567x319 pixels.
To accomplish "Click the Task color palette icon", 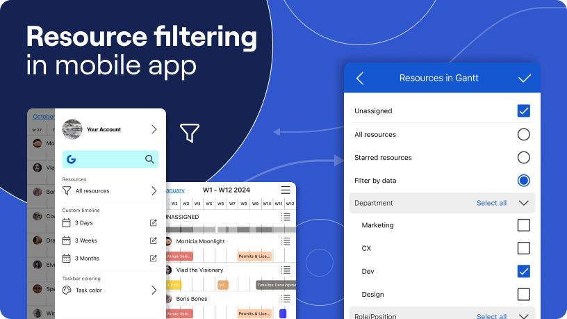I will tap(67, 290).
